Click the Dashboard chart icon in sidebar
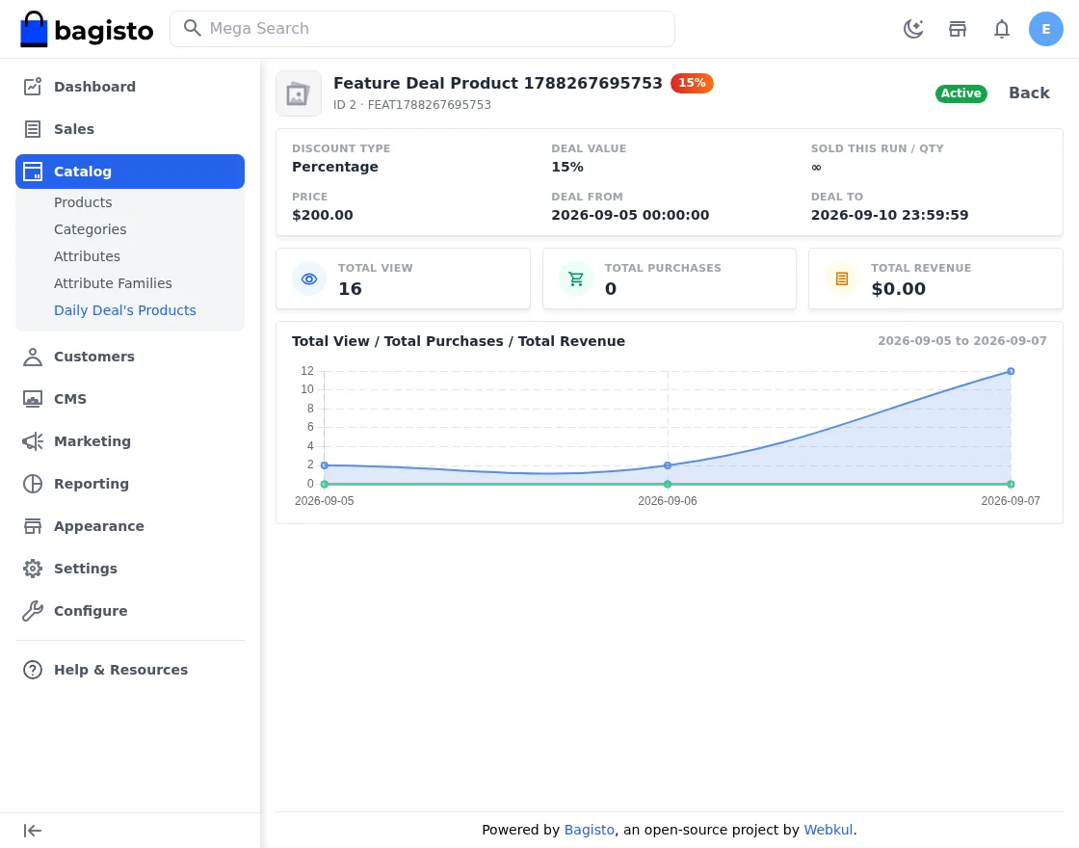The image size is (1079, 848). (33, 87)
